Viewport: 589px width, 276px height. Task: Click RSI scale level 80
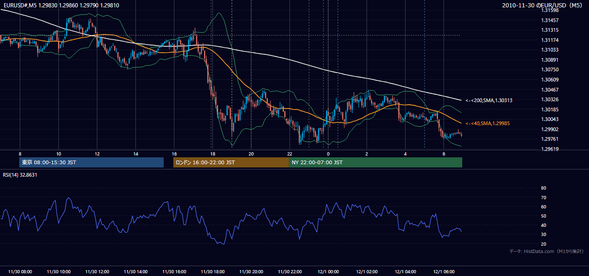pos(543,188)
